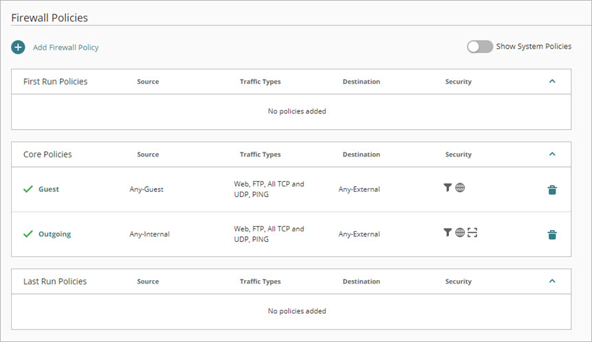Click the filter icon in Outgoing row
The height and width of the screenshot is (342, 592).
448,233
